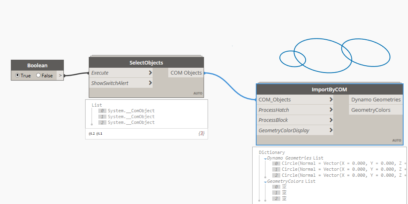
Task: Click the Boolean node output port arrow
Action: pyautogui.click(x=60, y=75)
